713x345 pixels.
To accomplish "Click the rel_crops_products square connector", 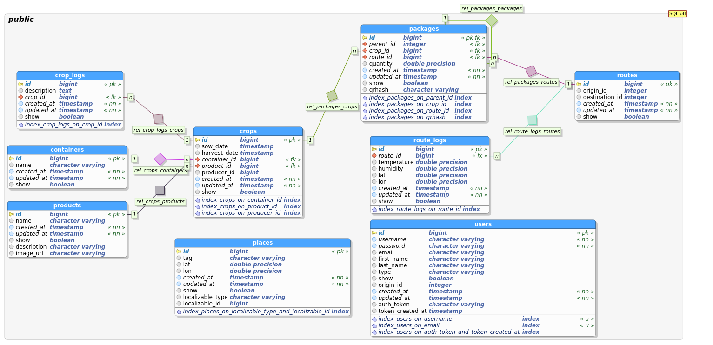I will coord(160,190).
